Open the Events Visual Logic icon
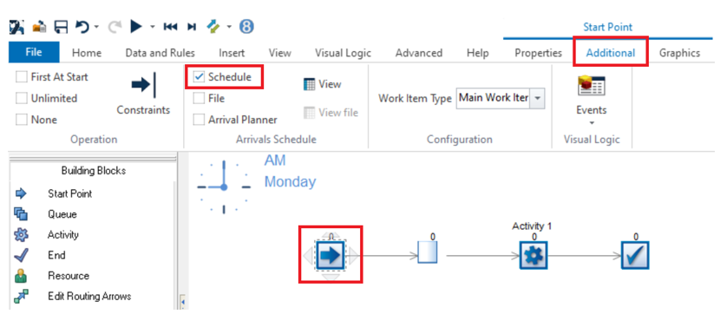The width and height of the screenshot is (720, 314). [592, 86]
